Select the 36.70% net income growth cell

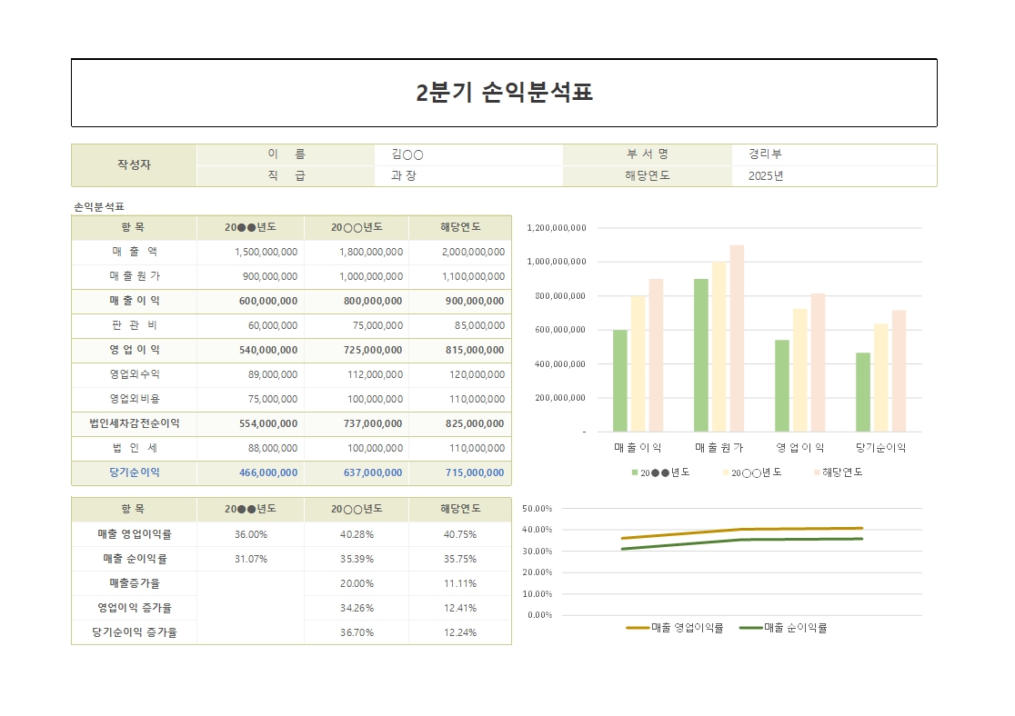[357, 632]
